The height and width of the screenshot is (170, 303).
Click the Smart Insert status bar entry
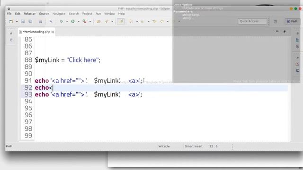point(194,146)
